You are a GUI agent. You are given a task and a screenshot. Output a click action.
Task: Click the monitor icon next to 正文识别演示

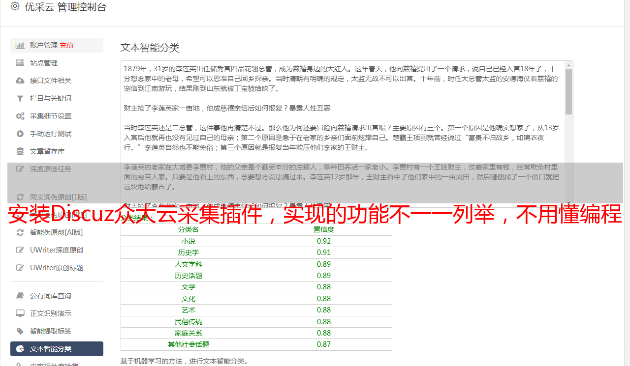coord(20,313)
